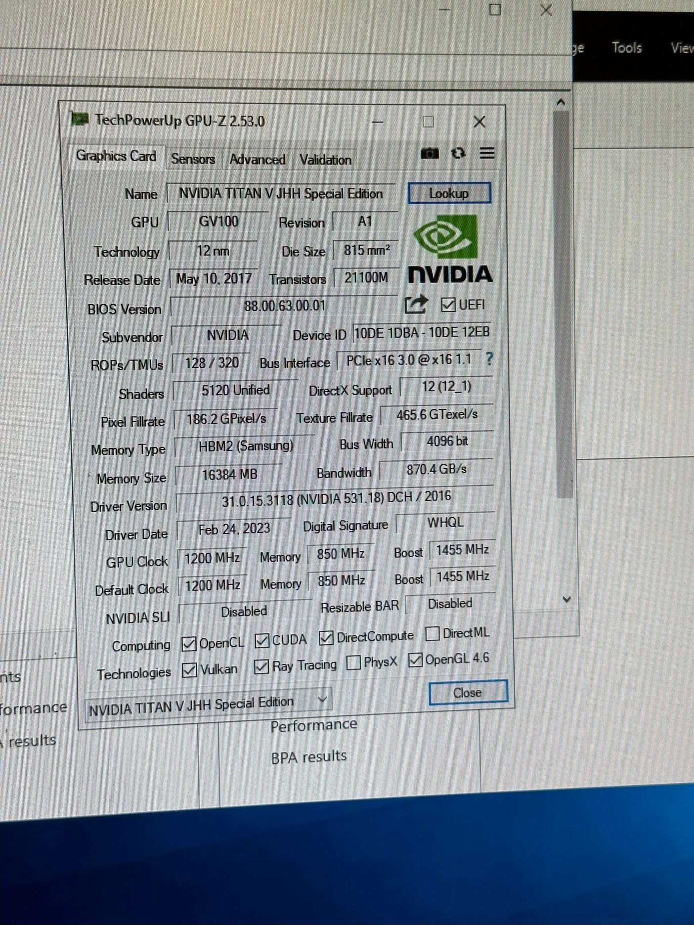Open the Tools menu in background window
This screenshot has height=925, width=694.
[x=626, y=47]
